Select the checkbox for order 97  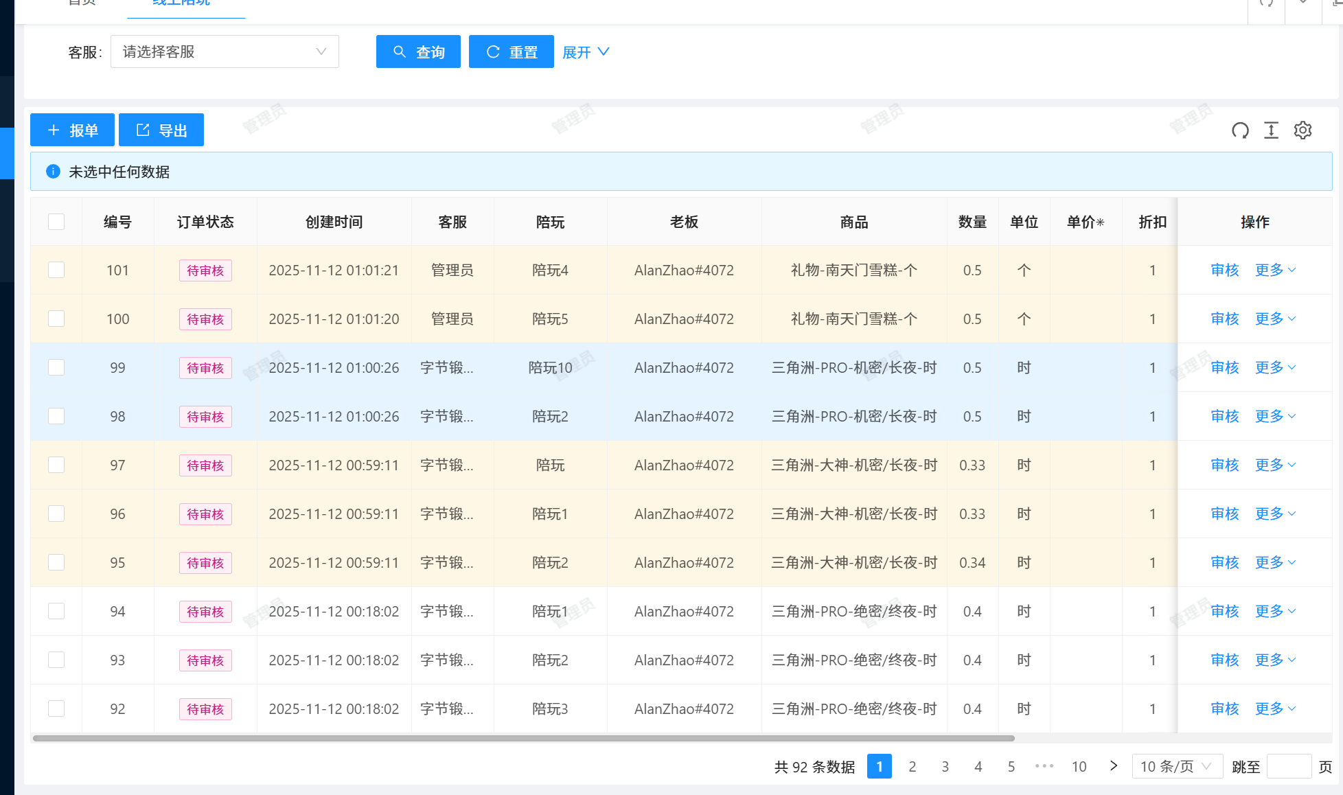coord(56,465)
